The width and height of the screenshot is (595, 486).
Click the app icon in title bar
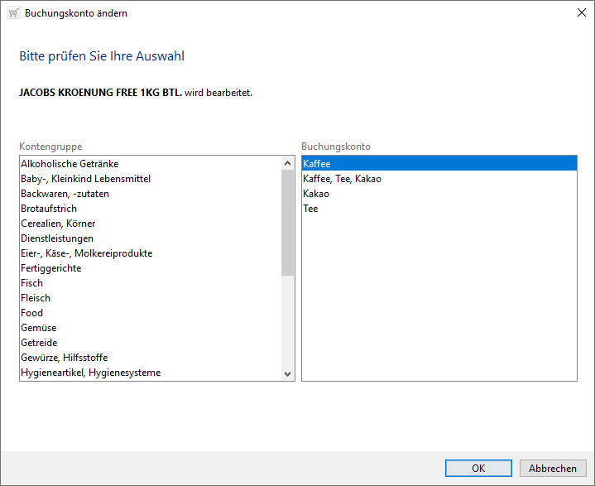click(x=13, y=13)
